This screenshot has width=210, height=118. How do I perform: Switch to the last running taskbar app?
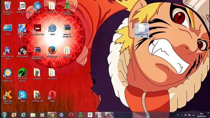coord(109,115)
